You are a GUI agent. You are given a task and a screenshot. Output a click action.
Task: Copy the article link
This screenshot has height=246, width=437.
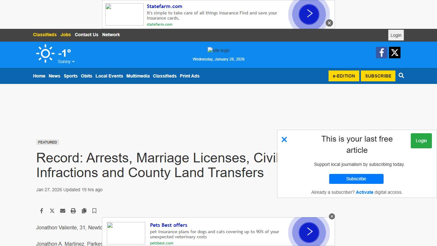84,211
